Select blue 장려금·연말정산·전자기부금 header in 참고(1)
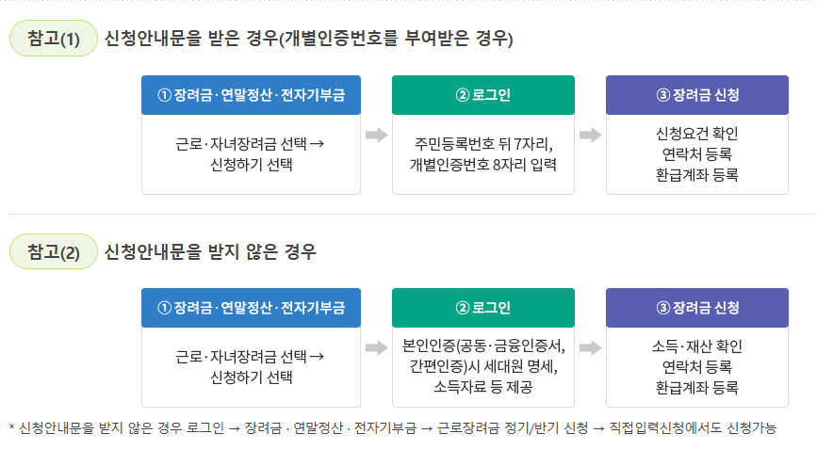This screenshot has width=817, height=450. [252, 95]
